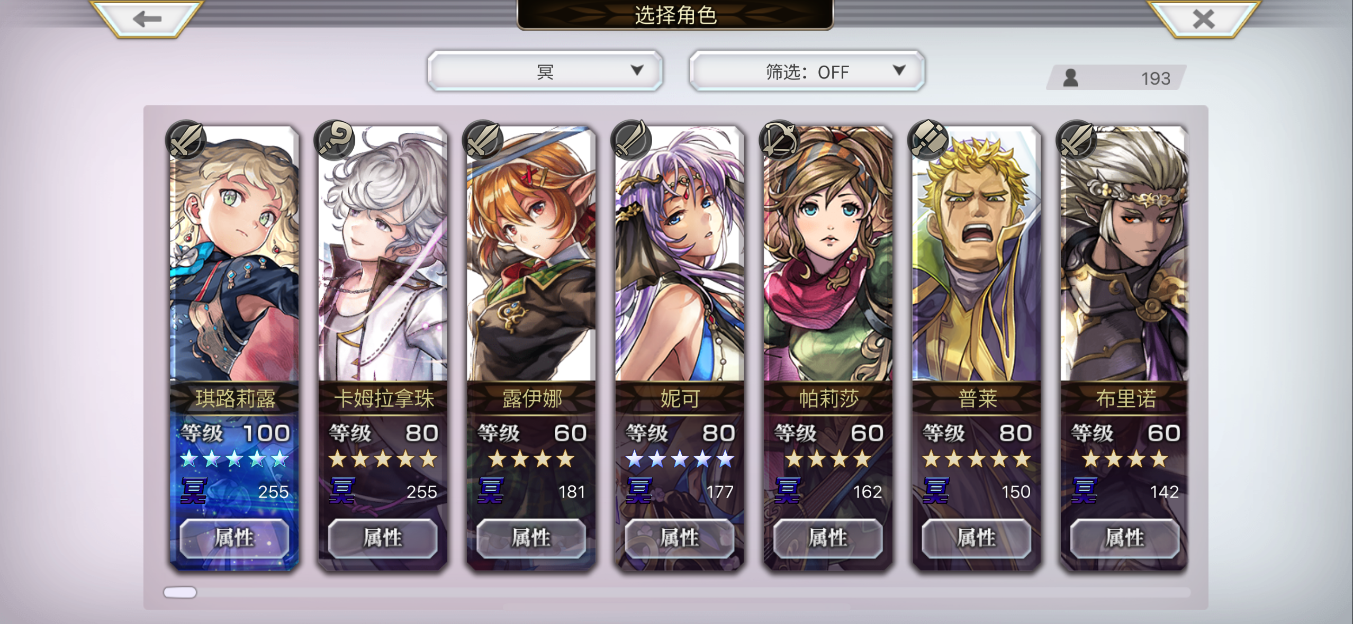Select the 帕莉莎 character portrait
This screenshot has width=1353, height=624.
coord(828,254)
